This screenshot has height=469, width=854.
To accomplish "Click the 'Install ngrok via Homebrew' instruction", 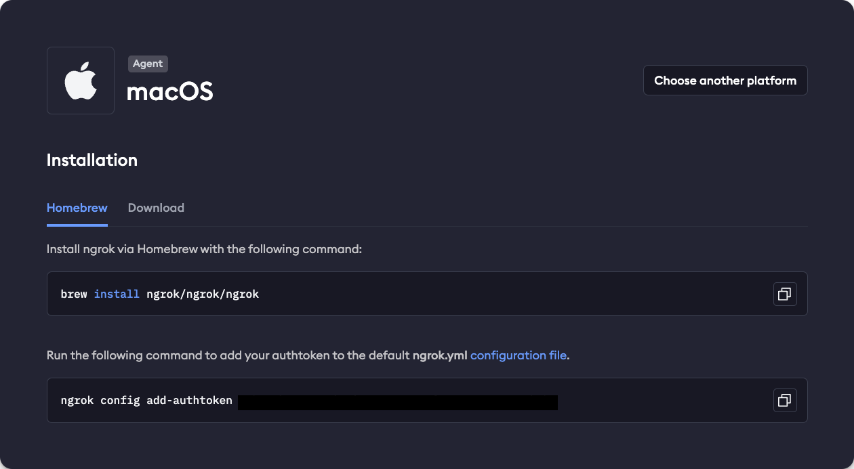I will 205,249.
